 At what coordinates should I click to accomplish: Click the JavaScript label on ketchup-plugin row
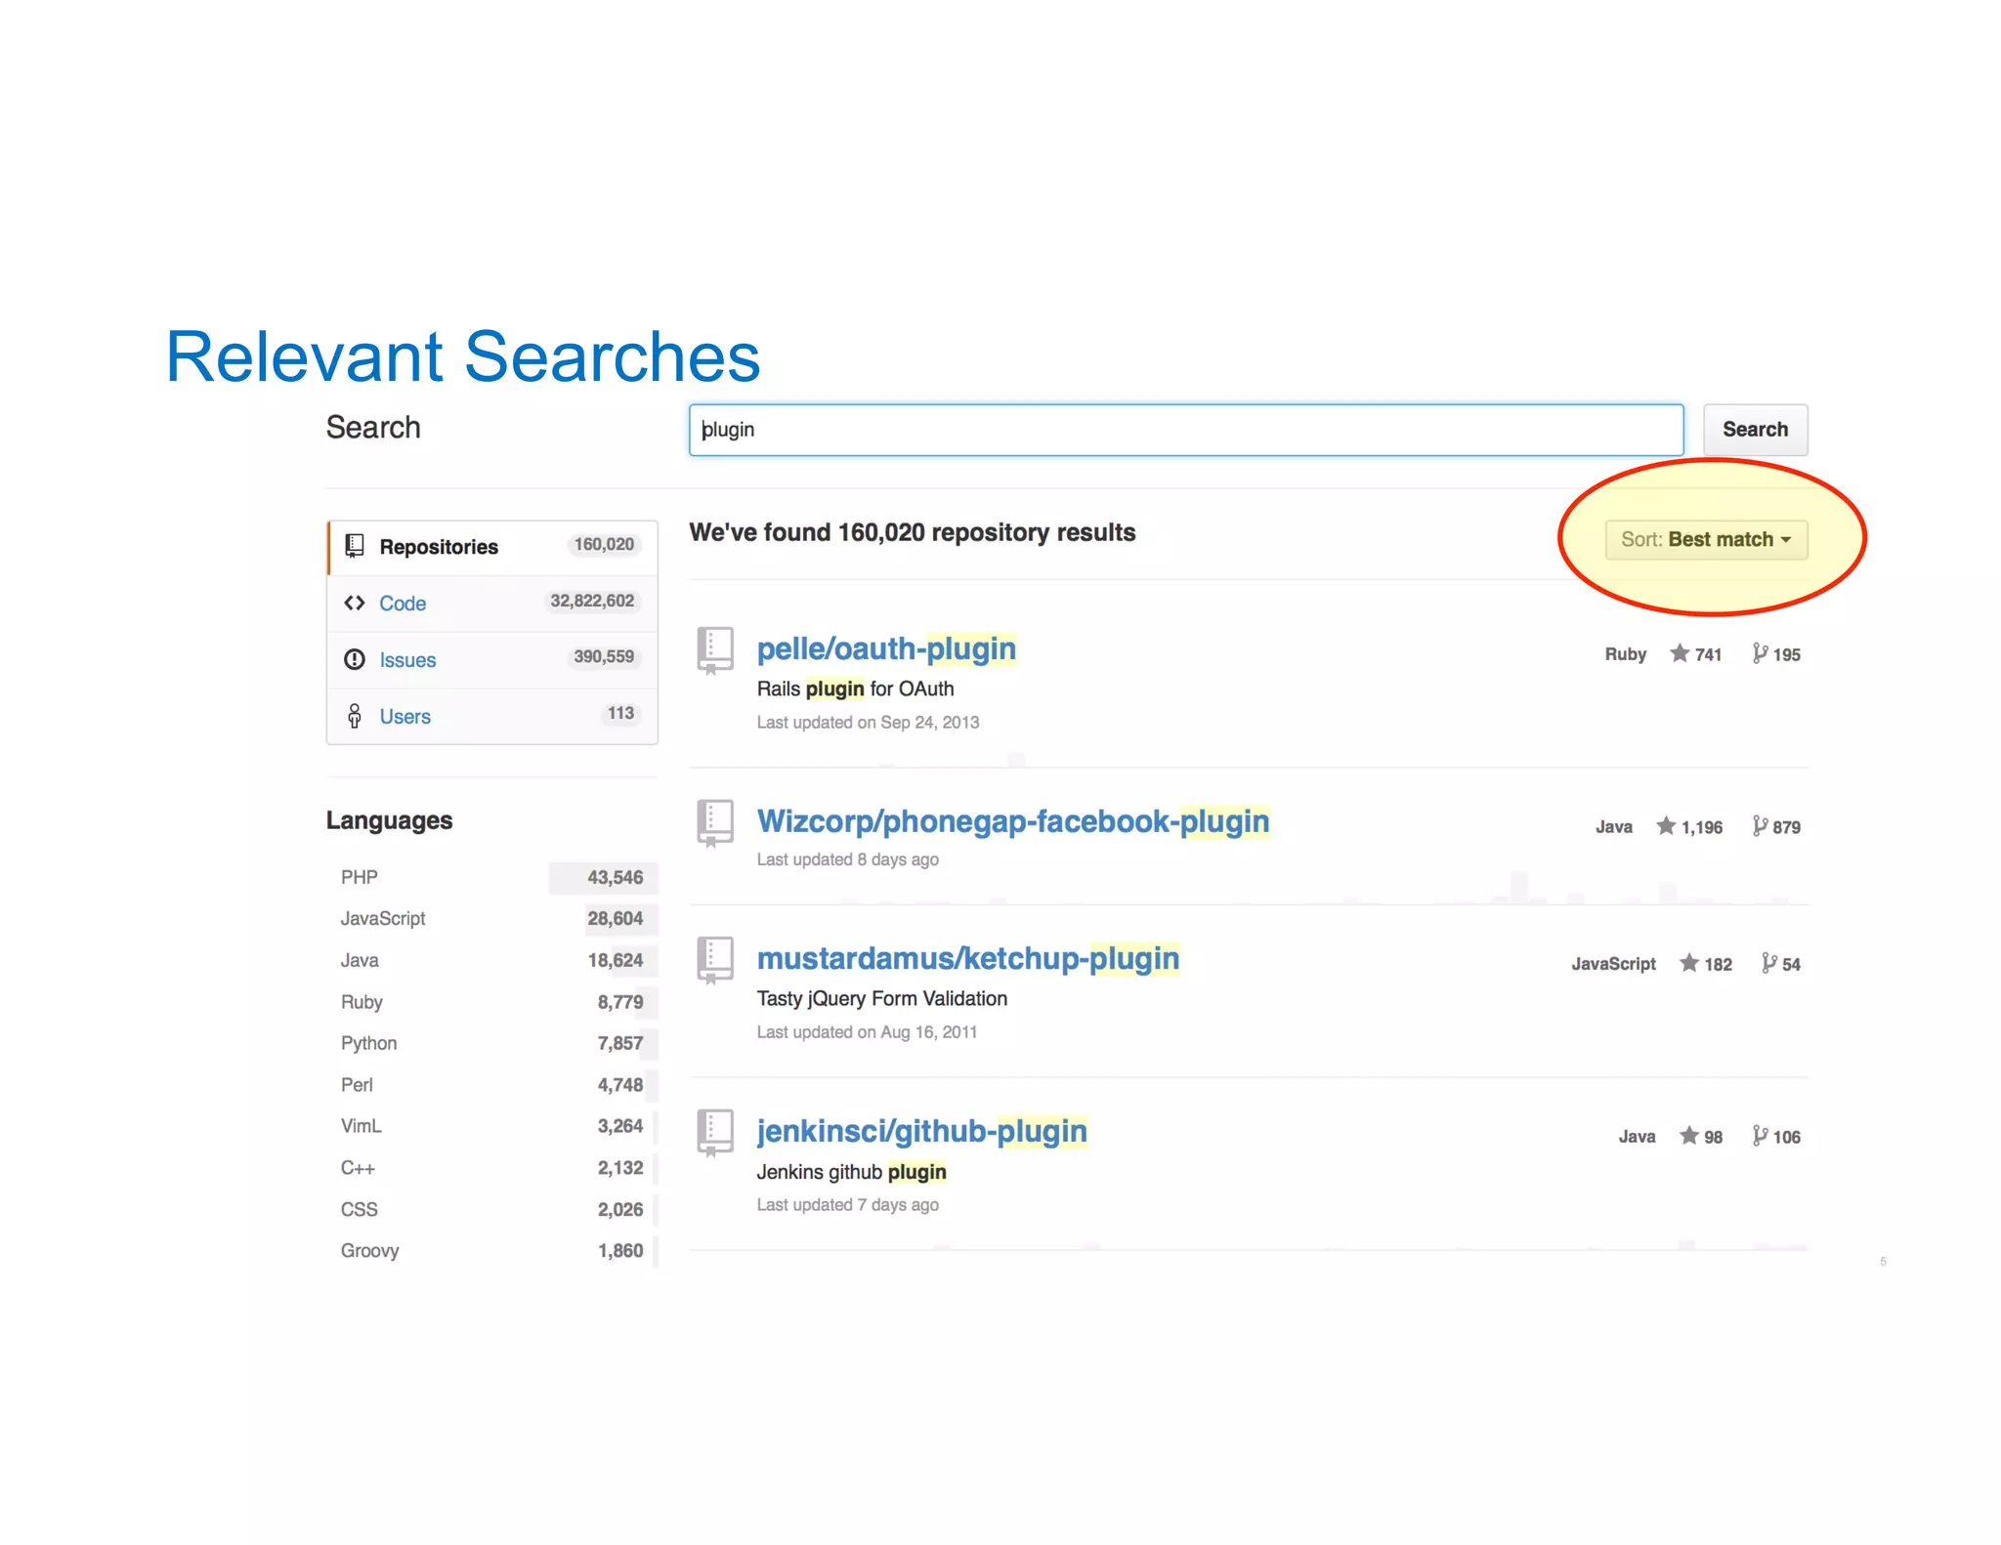(1613, 964)
